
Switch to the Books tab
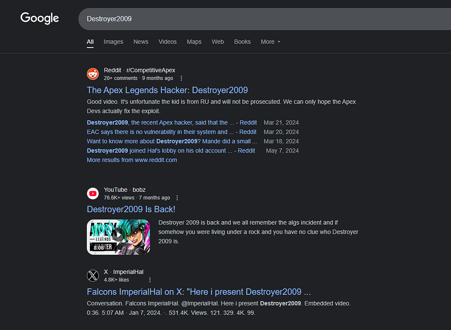point(243,42)
